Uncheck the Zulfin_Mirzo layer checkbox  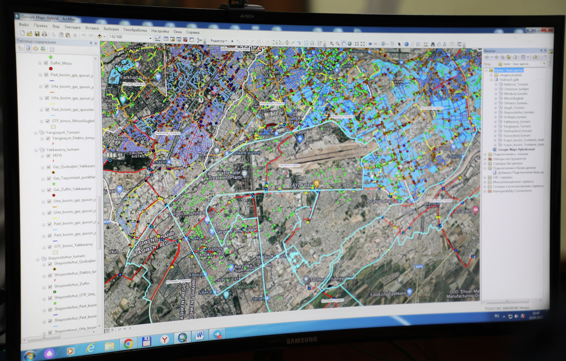(46, 63)
